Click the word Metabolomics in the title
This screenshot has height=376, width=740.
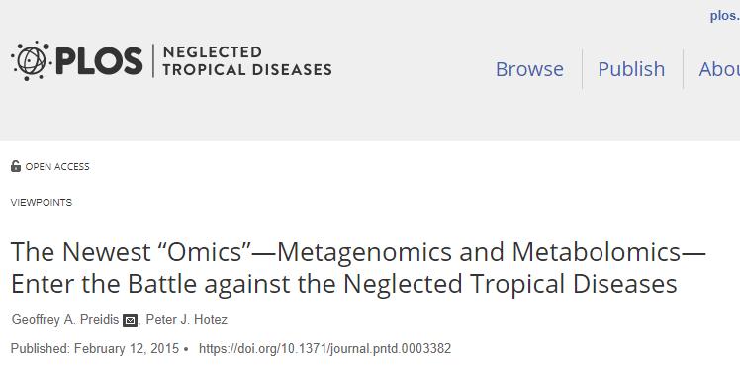coord(597,252)
